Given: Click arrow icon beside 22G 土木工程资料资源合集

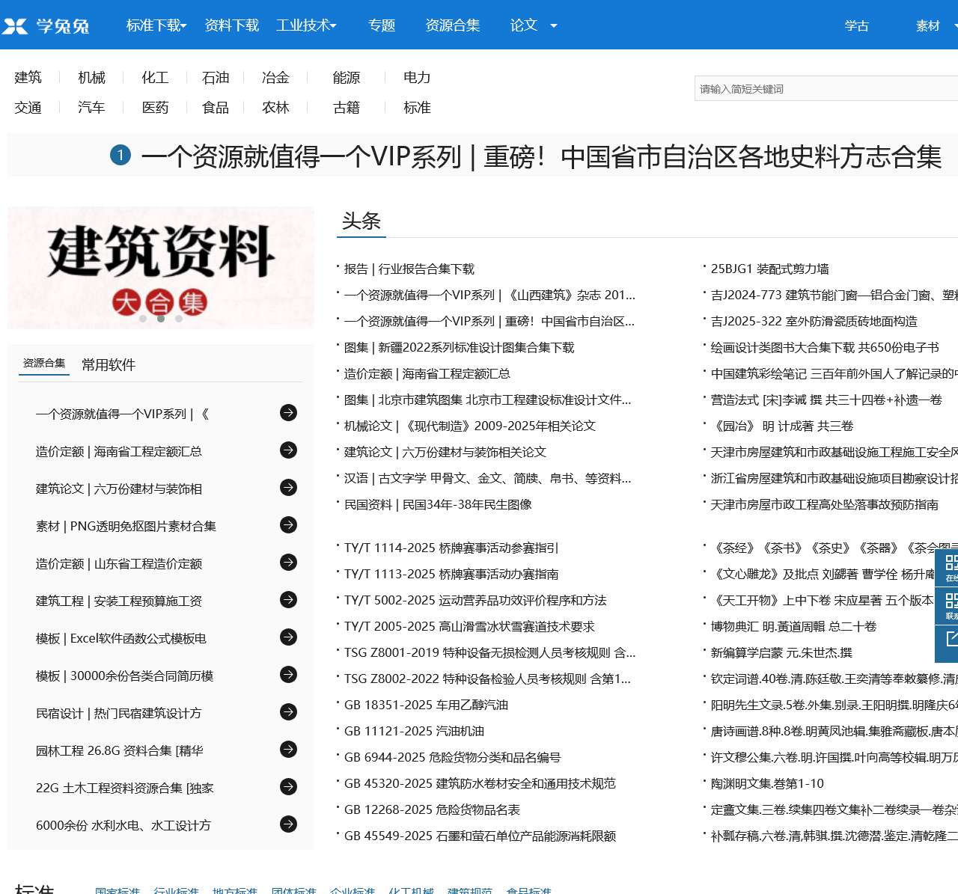Looking at the screenshot, I should coord(288,787).
